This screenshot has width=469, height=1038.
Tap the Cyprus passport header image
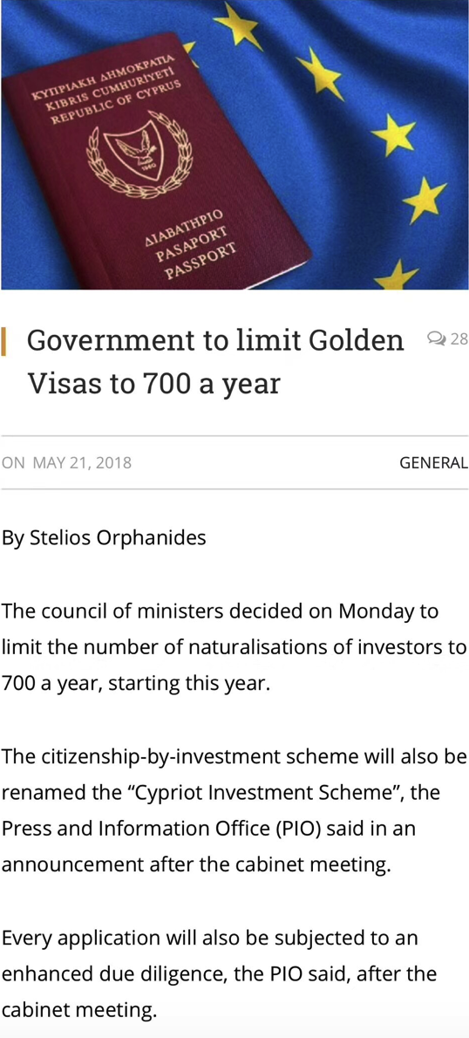(x=234, y=145)
